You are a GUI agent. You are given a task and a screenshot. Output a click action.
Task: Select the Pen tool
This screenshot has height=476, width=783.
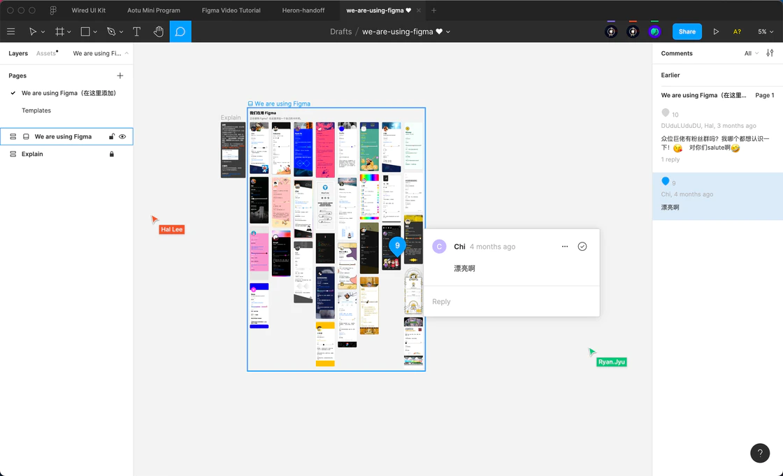tap(111, 31)
